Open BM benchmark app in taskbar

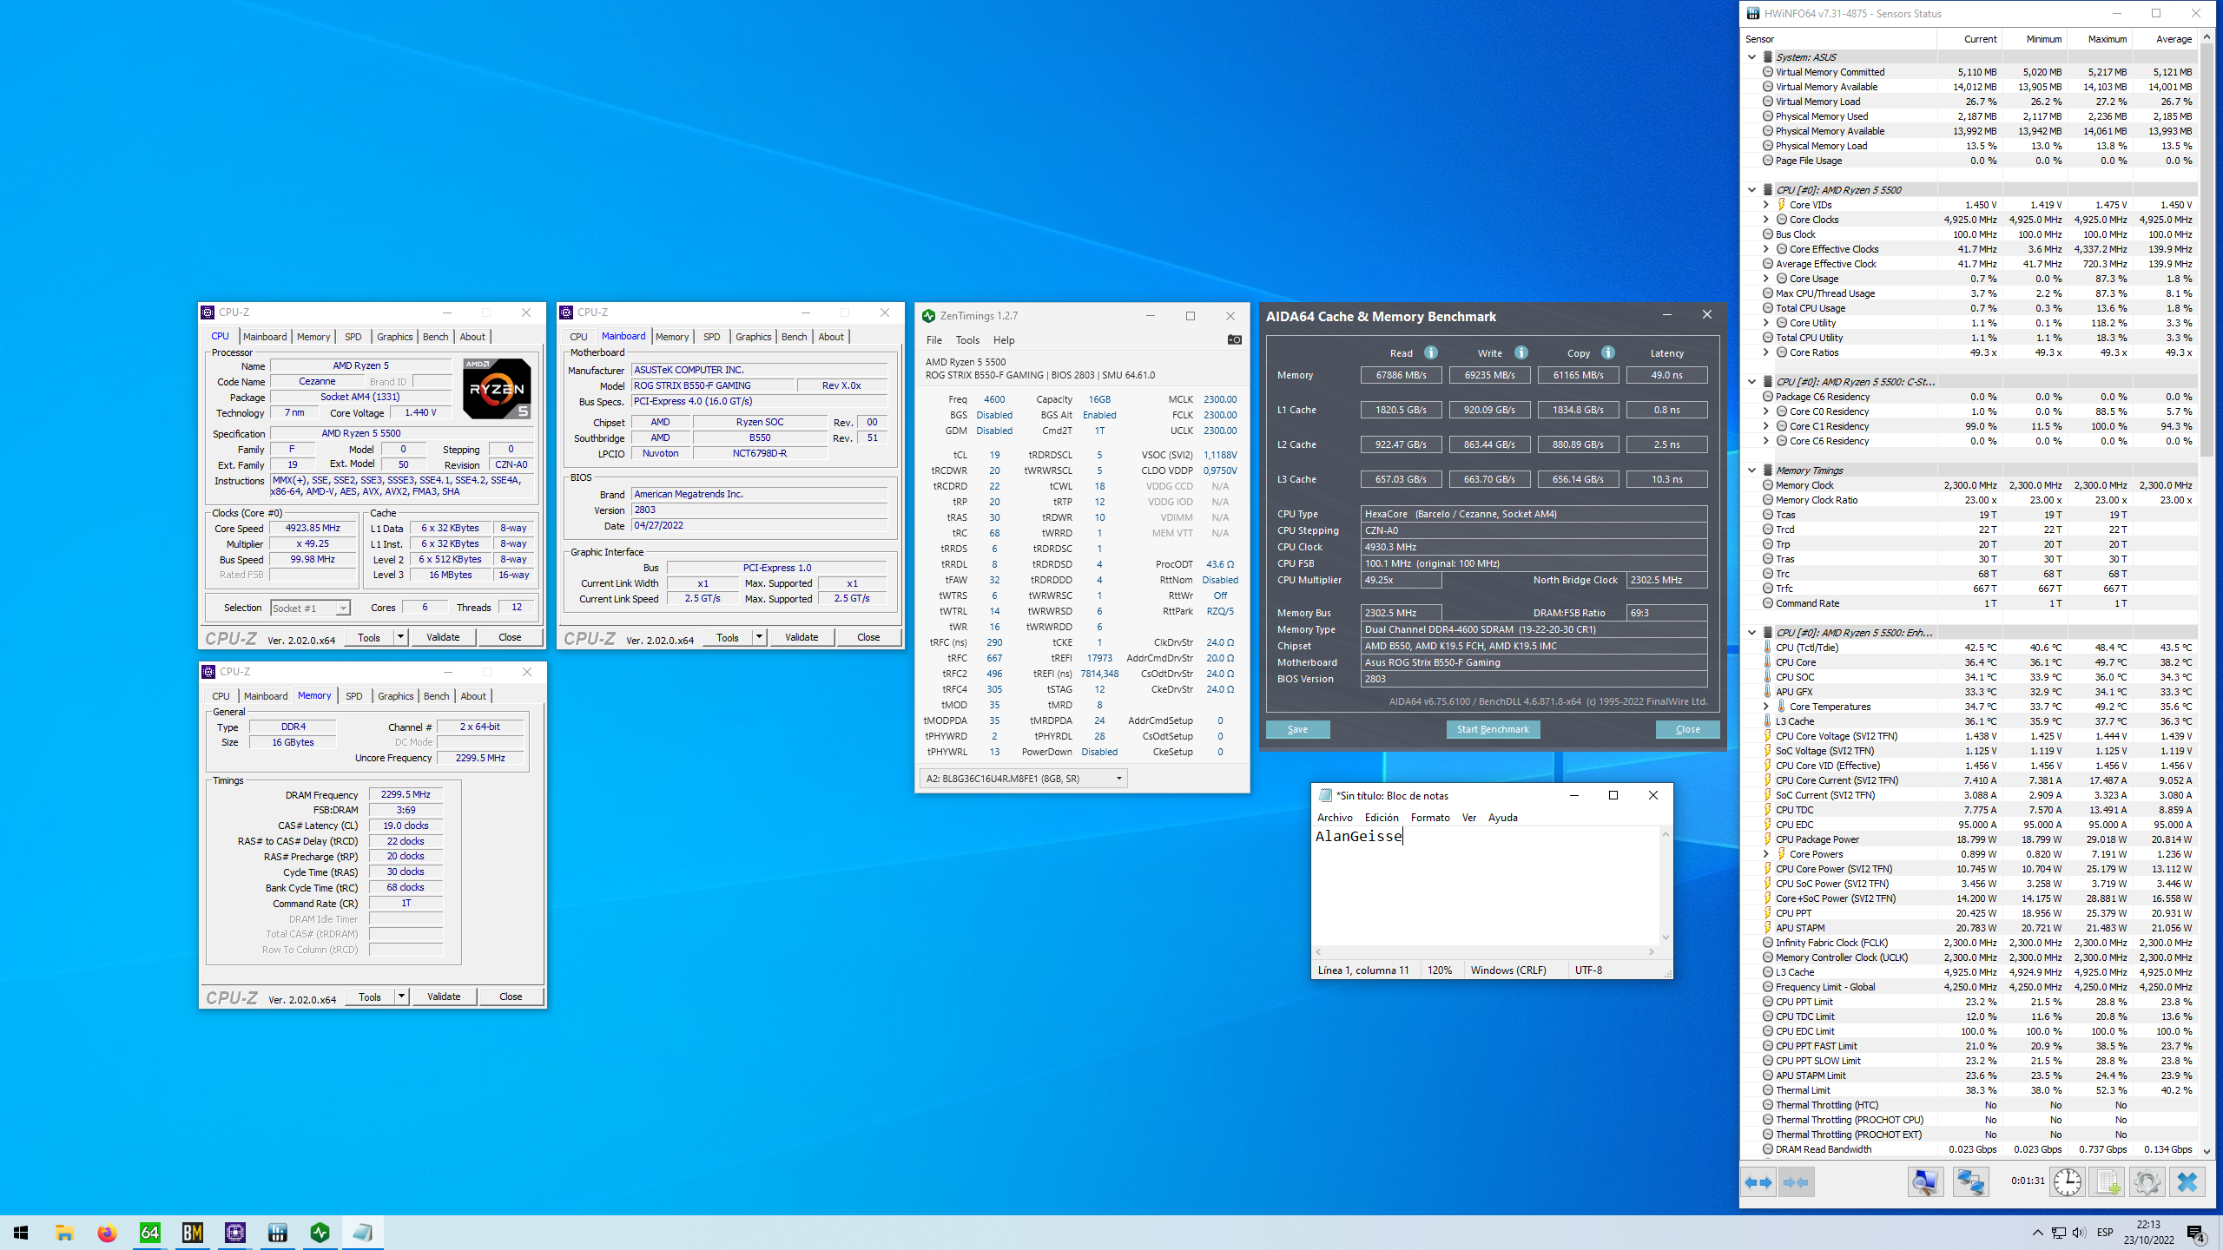[x=193, y=1233]
